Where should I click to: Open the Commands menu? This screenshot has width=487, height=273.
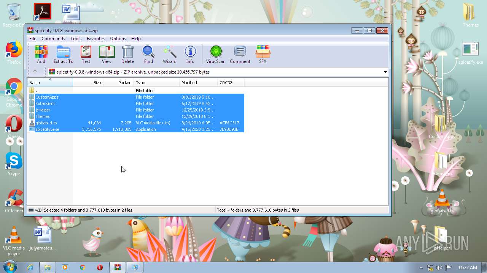click(x=53, y=39)
